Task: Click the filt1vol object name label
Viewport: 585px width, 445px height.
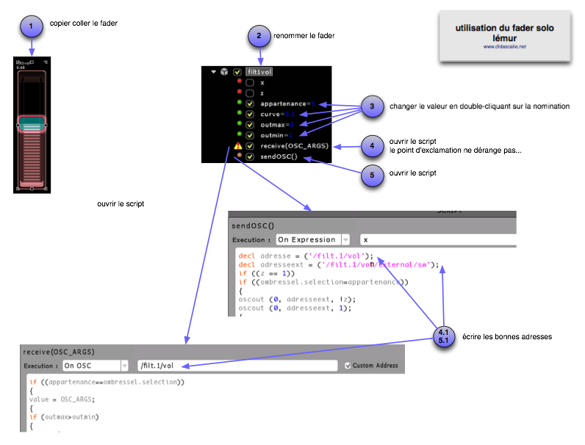Action: tap(259, 72)
